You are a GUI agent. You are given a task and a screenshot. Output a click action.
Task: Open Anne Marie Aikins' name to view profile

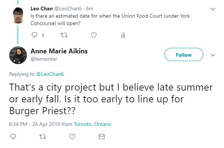[59, 51]
